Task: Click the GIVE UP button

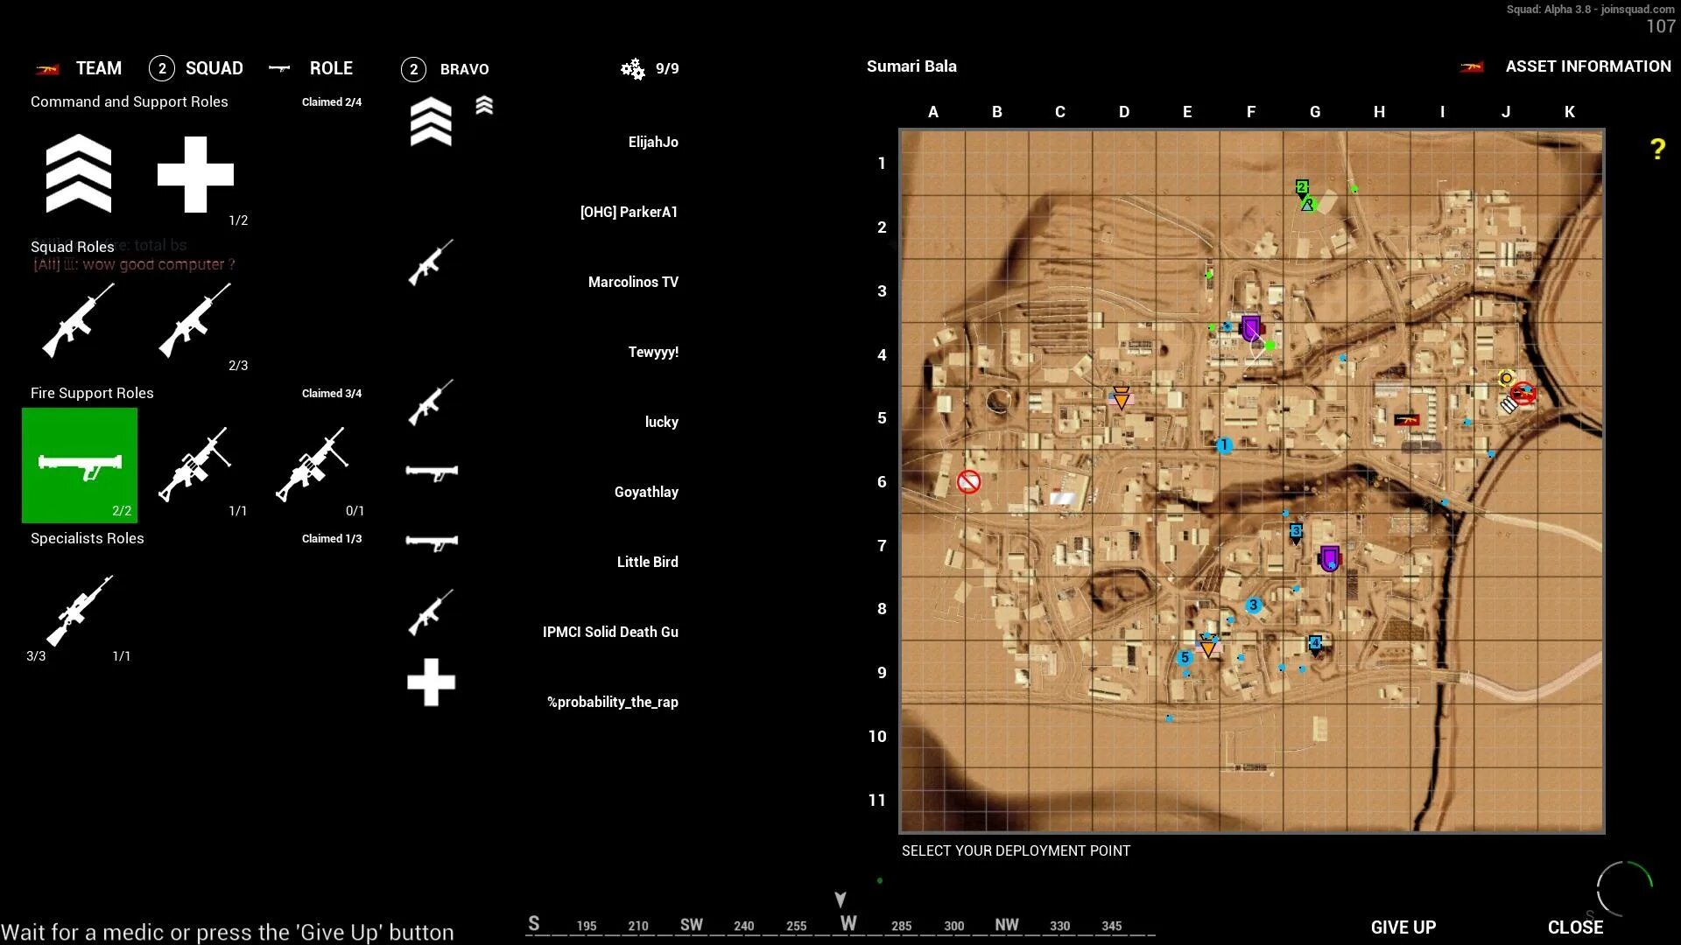Action: [1403, 927]
